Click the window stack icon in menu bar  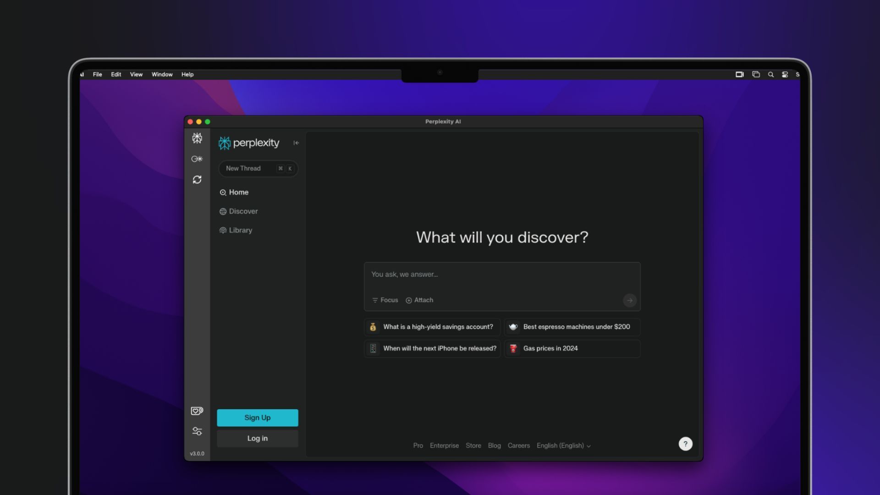pos(756,75)
